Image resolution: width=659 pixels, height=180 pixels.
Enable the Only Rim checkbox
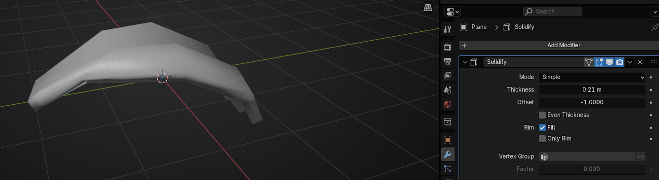click(x=542, y=139)
